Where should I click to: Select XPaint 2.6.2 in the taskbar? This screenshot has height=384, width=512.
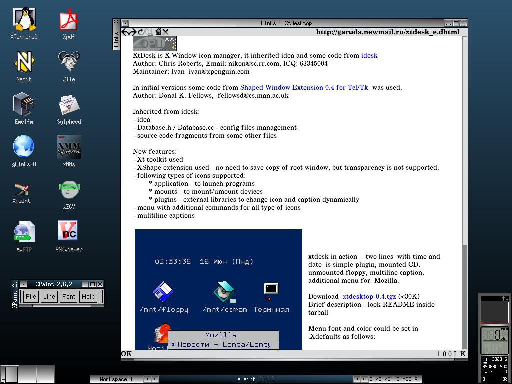(255, 379)
